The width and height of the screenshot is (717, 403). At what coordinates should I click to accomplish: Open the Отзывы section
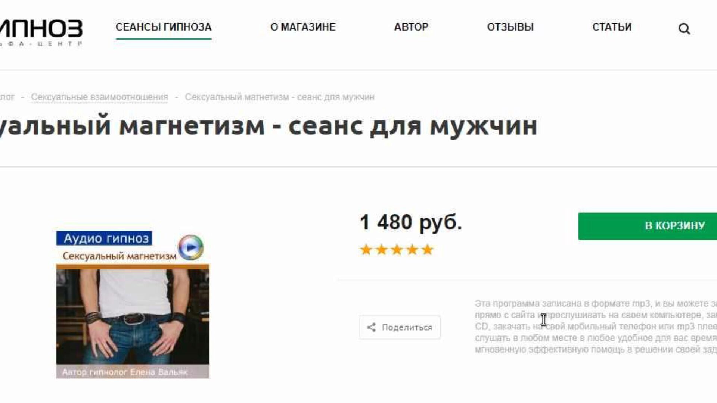(x=510, y=27)
